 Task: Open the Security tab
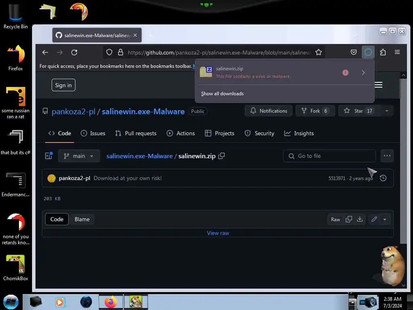point(259,133)
